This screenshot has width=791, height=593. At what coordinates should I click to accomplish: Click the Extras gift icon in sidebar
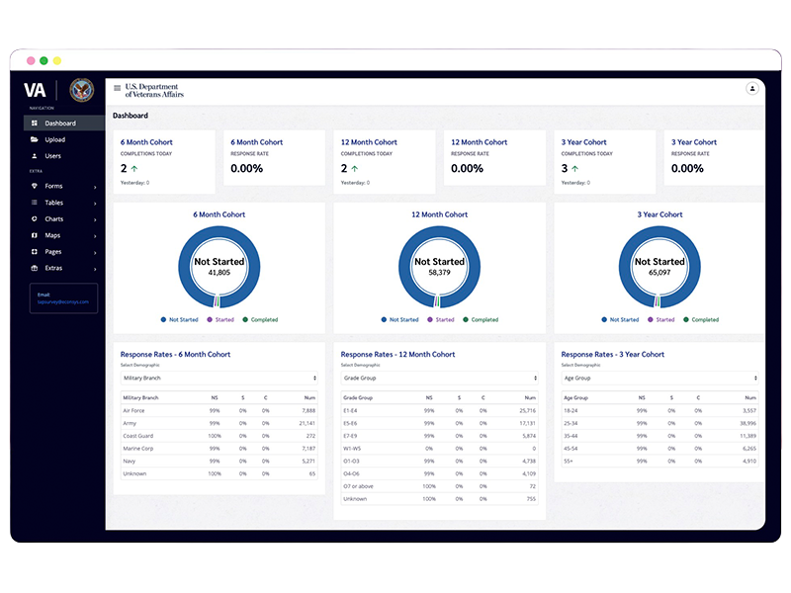(35, 268)
